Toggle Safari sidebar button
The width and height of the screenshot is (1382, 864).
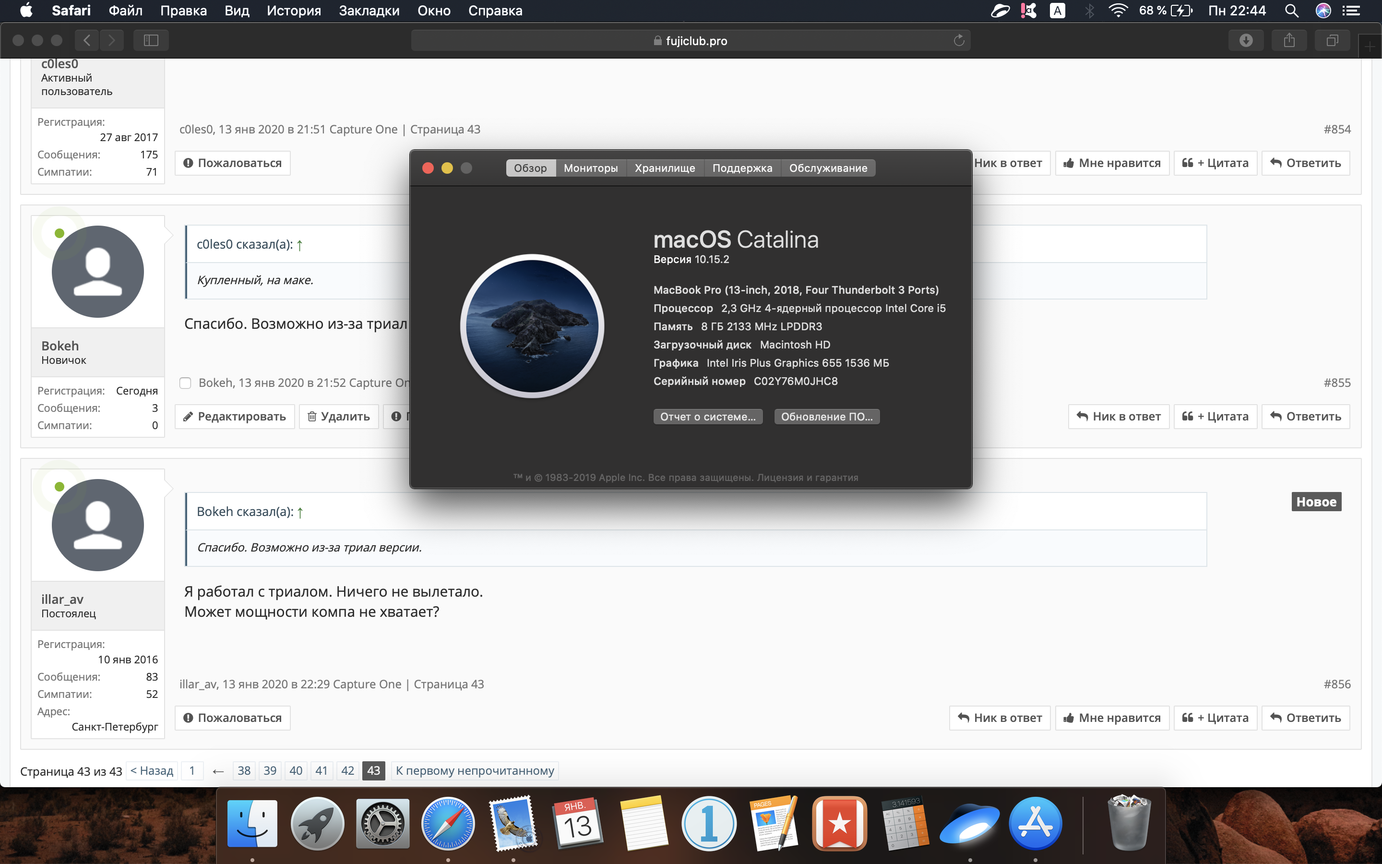click(x=151, y=40)
